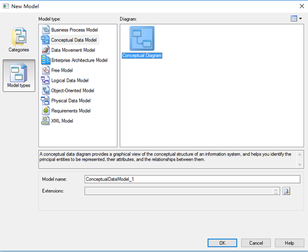Click the Enterprise Architecture Model icon
This screenshot has width=308, height=252.
(x=46, y=60)
